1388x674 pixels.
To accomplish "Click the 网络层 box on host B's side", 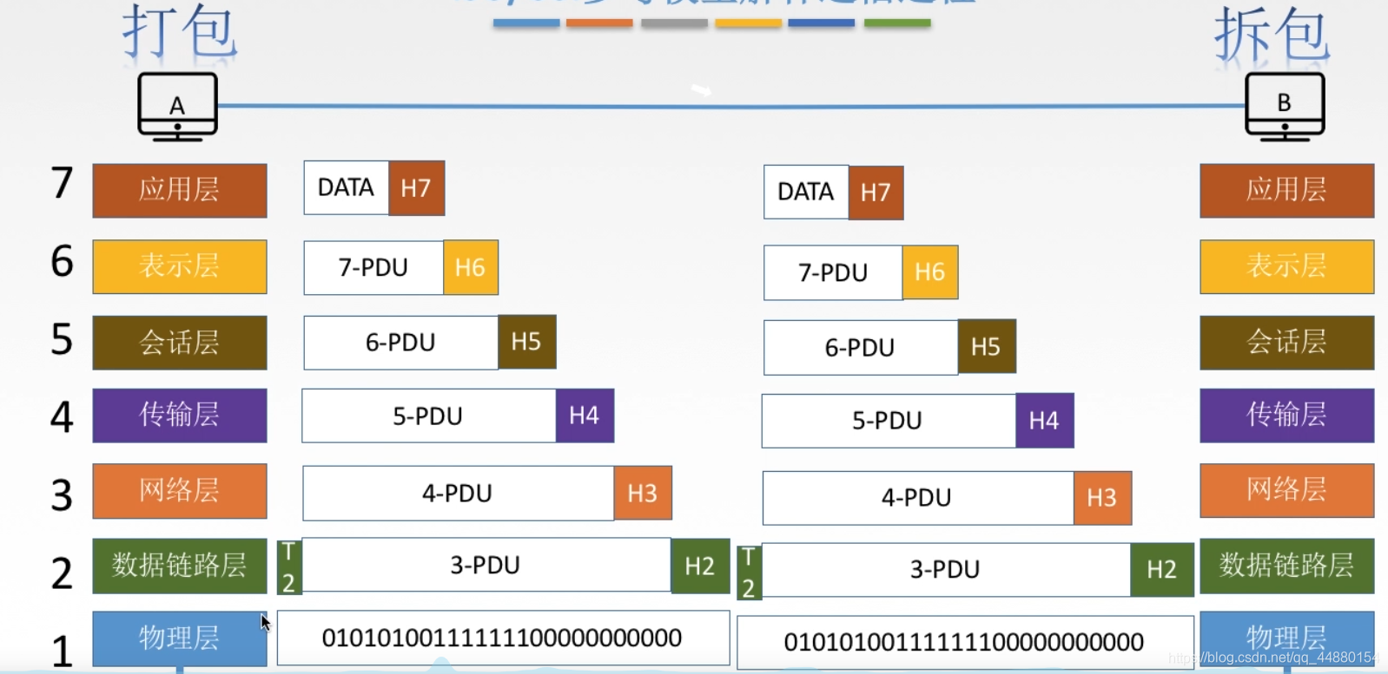I will click(1287, 491).
